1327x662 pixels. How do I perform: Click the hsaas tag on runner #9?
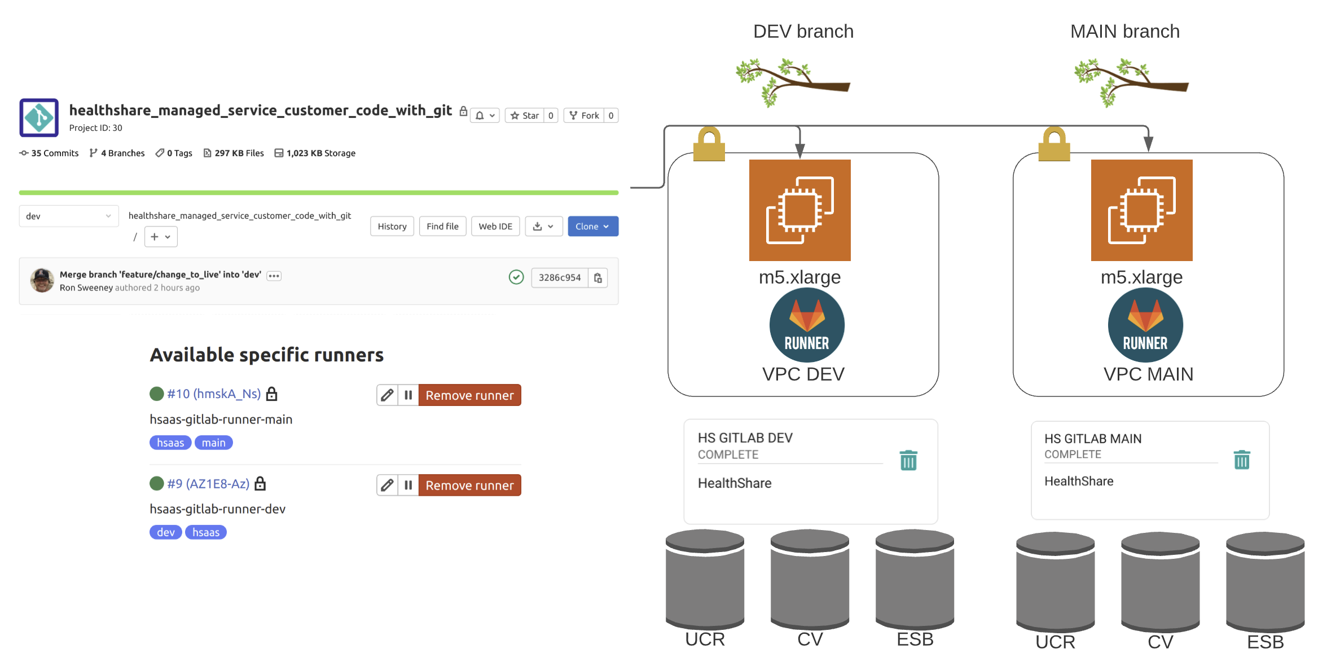206,532
